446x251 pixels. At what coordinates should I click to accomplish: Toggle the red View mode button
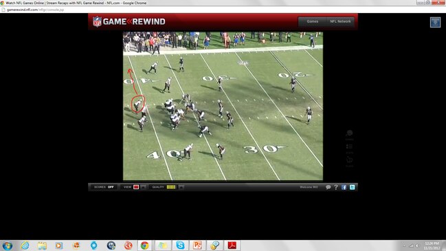coord(136,187)
